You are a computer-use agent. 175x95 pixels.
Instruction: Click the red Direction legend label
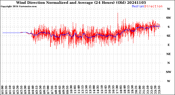point(153,6)
